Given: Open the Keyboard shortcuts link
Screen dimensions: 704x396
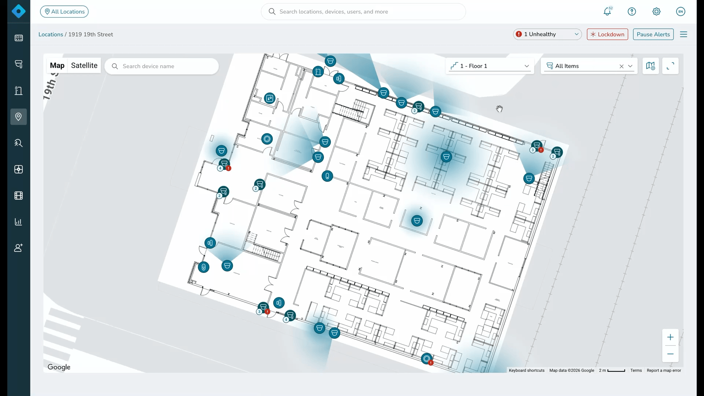Looking at the screenshot, I should (x=527, y=370).
